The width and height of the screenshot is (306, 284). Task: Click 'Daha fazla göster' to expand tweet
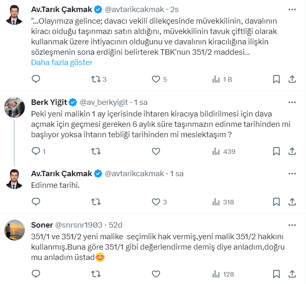point(62,63)
